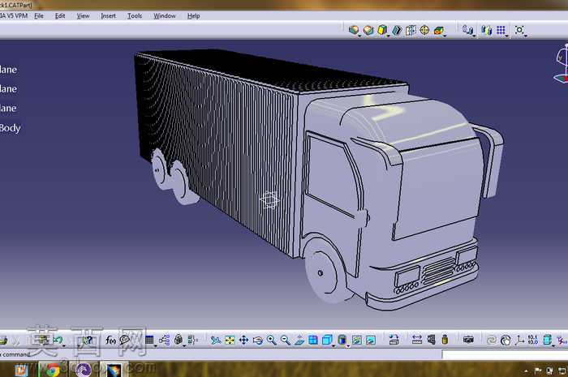Image resolution: width=568 pixels, height=377 pixels.
Task: Click the Mean Dimensions 10.1 icon
Action: tap(533, 340)
